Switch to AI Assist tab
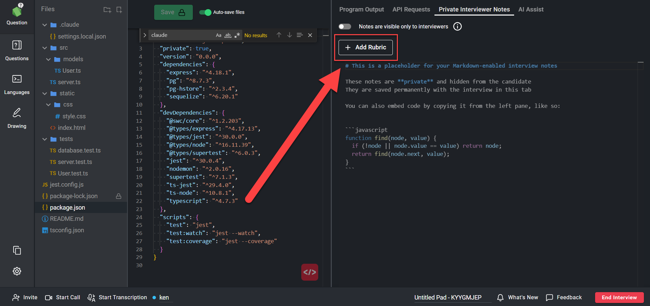This screenshot has height=306, width=650. click(531, 9)
